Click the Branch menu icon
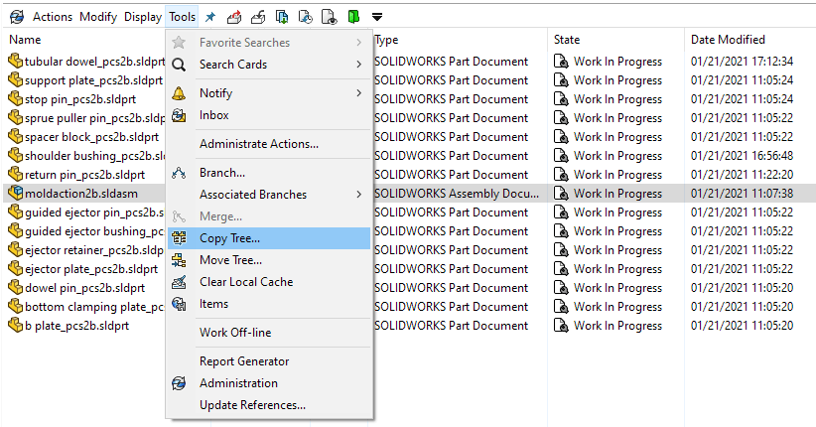 click(x=179, y=173)
